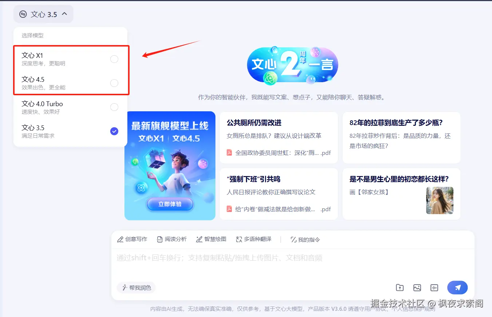Select the 创意写作 tool
The image size is (492, 317).
132,239
